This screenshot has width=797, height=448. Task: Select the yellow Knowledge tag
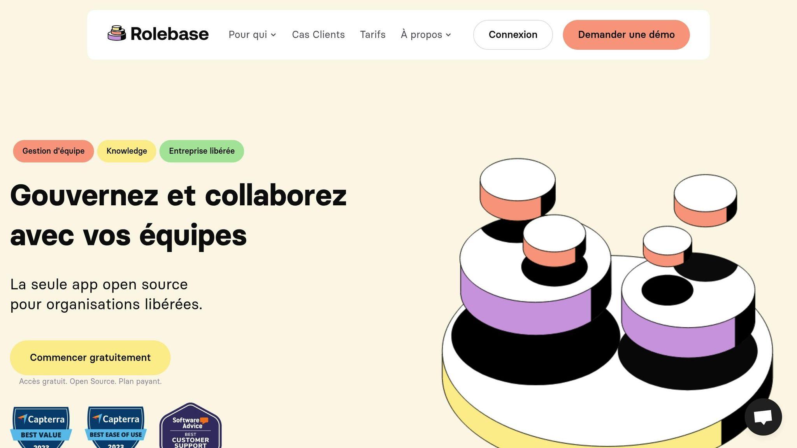127,151
